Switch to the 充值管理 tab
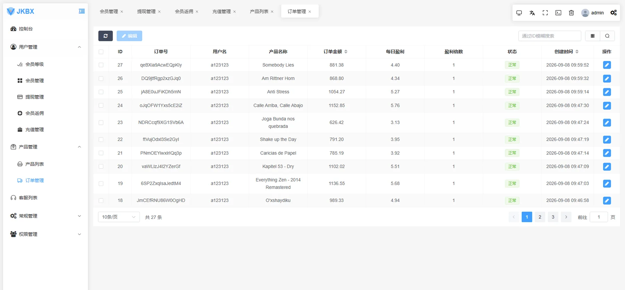 [222, 11]
